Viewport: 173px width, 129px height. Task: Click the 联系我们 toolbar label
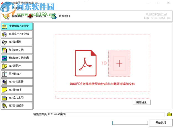[64, 16]
